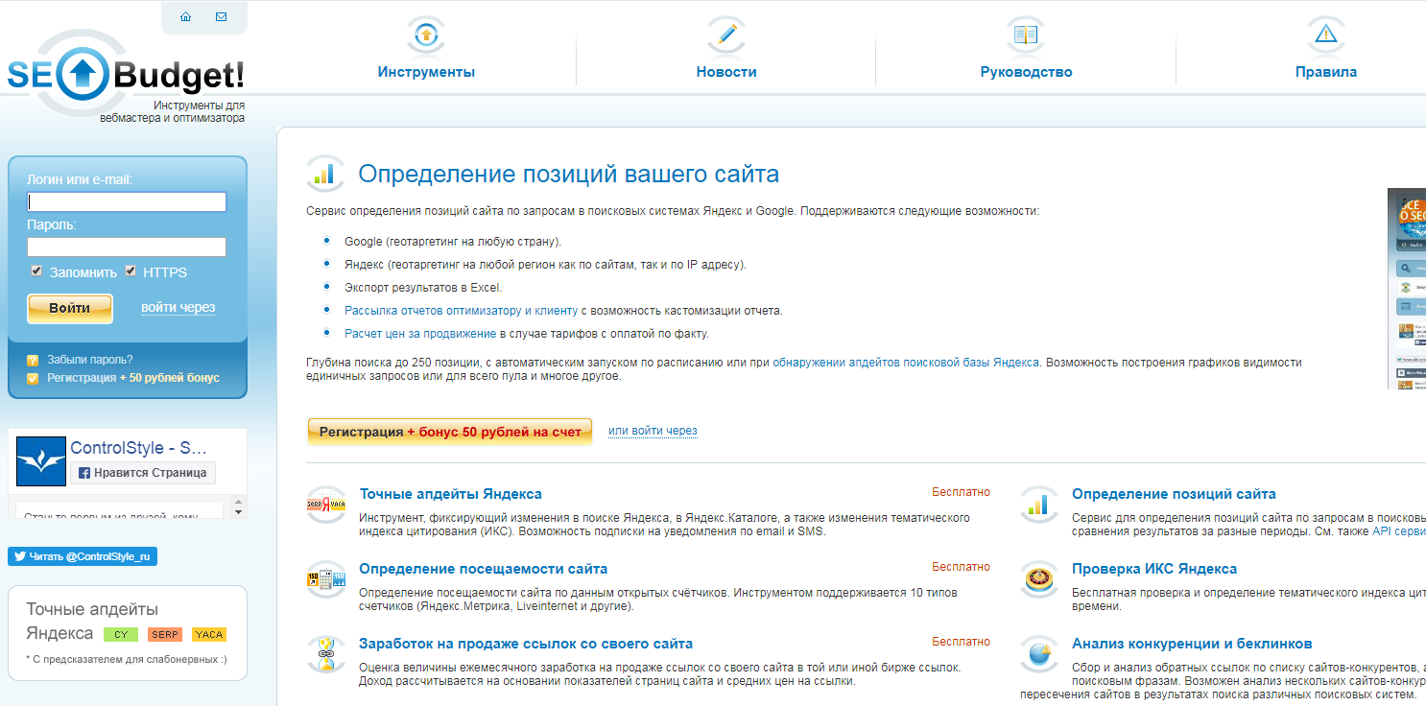Click Нравится Страница Facebook button

pyautogui.click(x=143, y=473)
